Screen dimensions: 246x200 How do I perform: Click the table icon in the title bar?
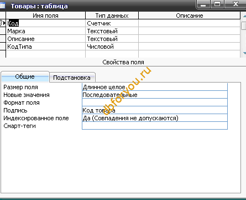2,6
